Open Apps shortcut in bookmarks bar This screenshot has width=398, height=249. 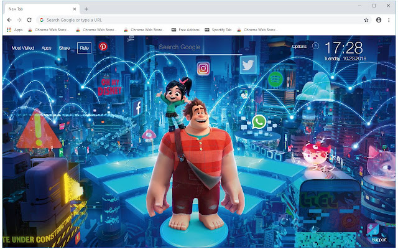pyautogui.click(x=15, y=30)
